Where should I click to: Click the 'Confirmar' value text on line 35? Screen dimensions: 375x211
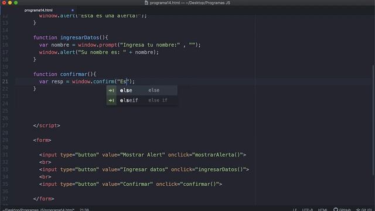pos(137,184)
